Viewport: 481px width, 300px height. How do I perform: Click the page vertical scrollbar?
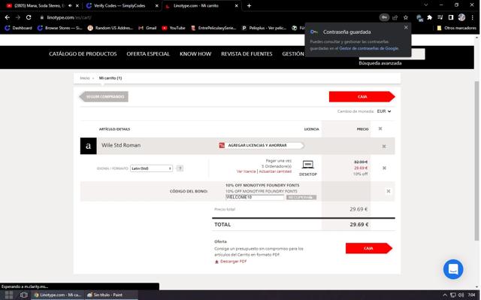click(476, 160)
